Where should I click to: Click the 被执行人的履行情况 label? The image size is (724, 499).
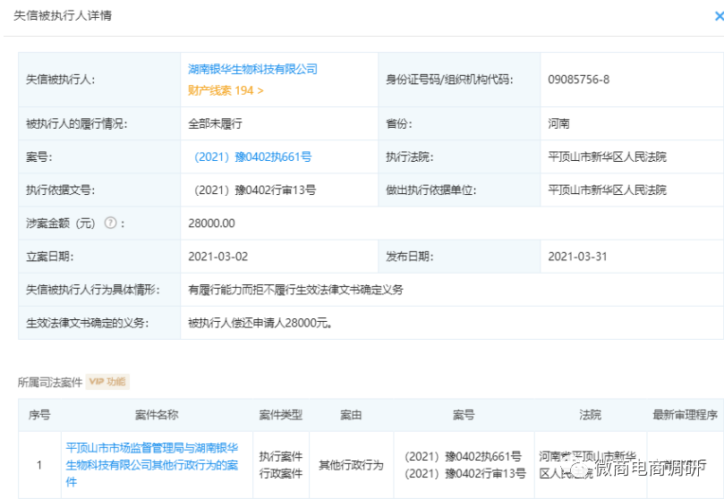[77, 123]
